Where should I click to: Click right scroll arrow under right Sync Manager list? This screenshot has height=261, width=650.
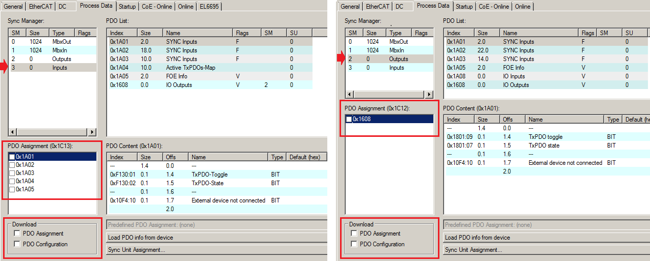point(429,95)
